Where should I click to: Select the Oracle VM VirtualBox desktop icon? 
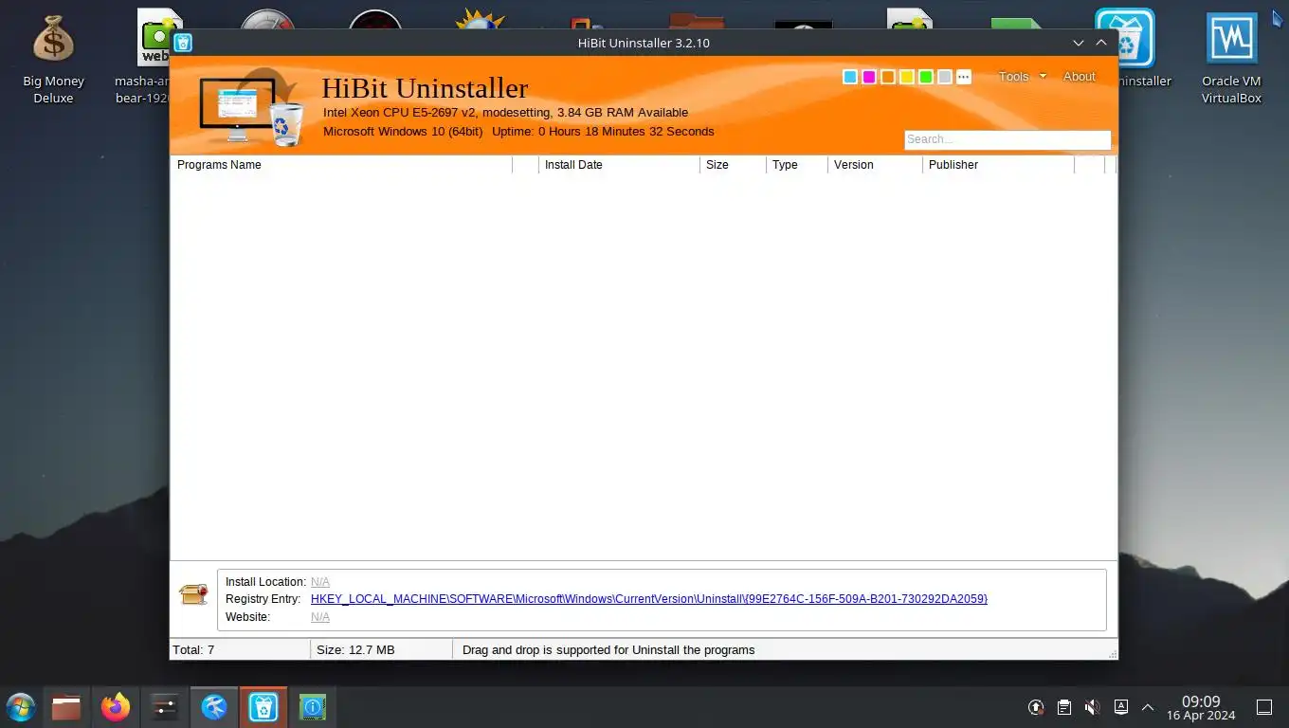pos(1231,59)
